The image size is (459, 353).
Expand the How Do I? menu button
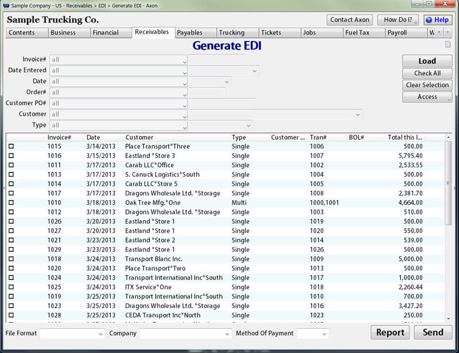click(x=398, y=20)
